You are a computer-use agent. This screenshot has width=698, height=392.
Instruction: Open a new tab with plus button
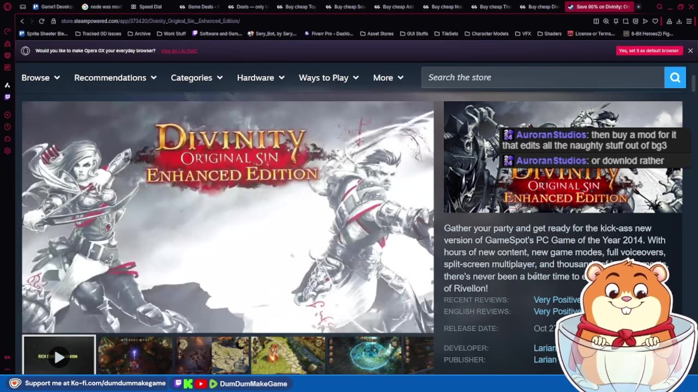pyautogui.click(x=639, y=7)
